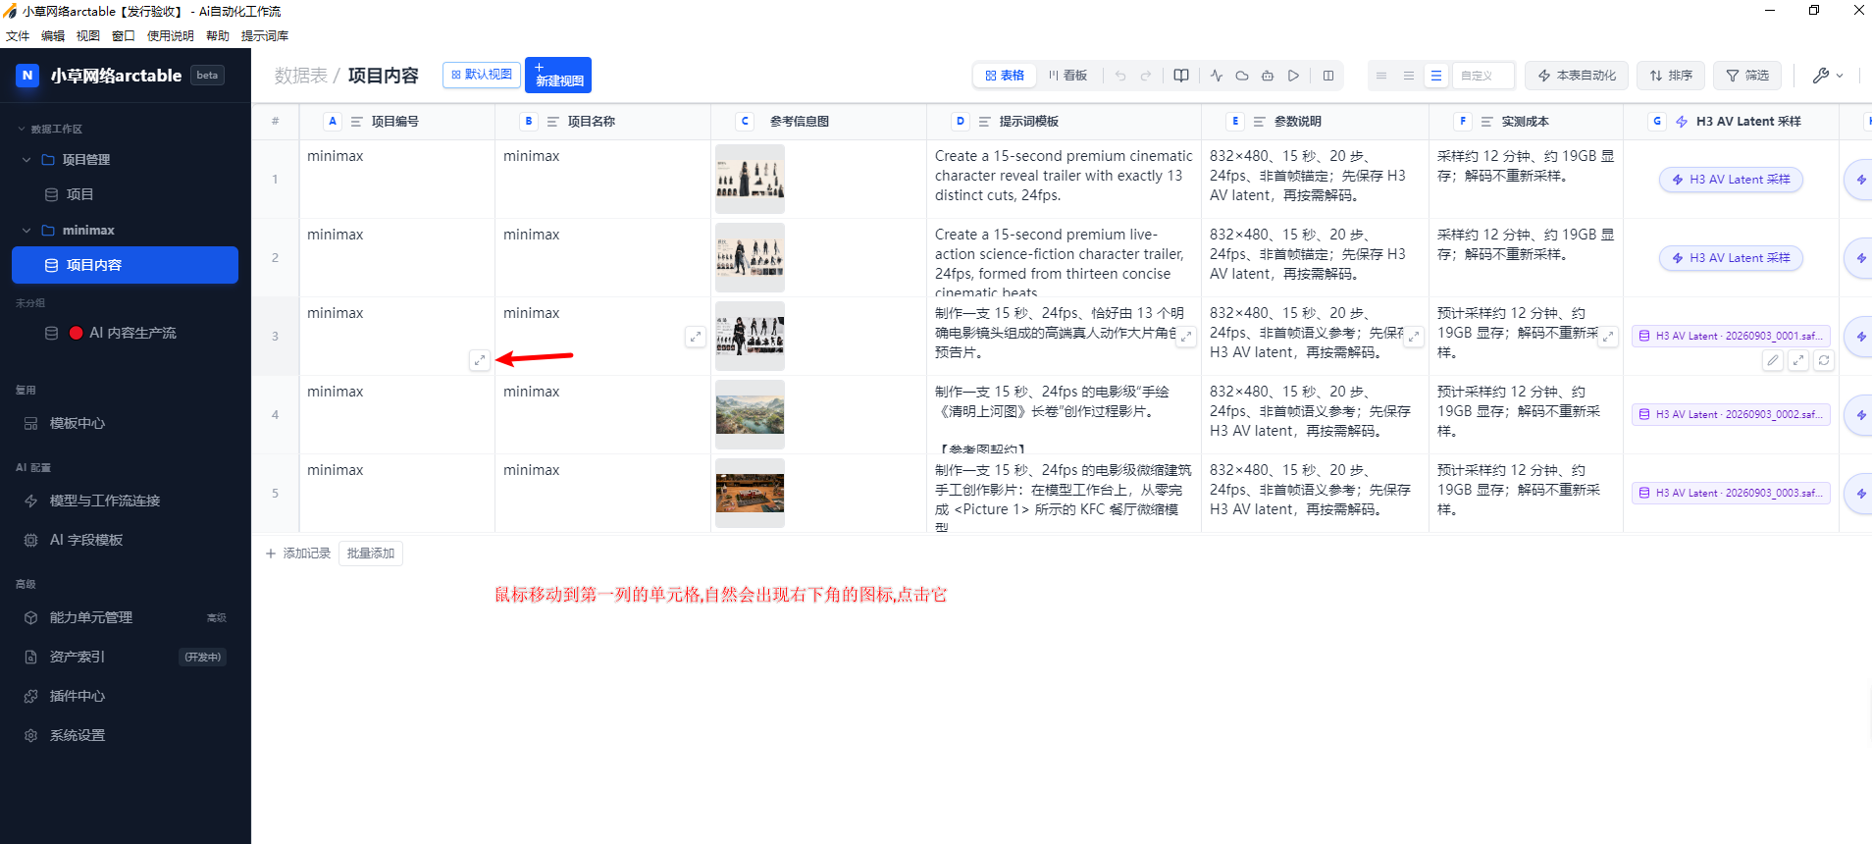The height and width of the screenshot is (844, 1872).
Task: Click the play triangle toolbar icon
Action: coord(1294,76)
